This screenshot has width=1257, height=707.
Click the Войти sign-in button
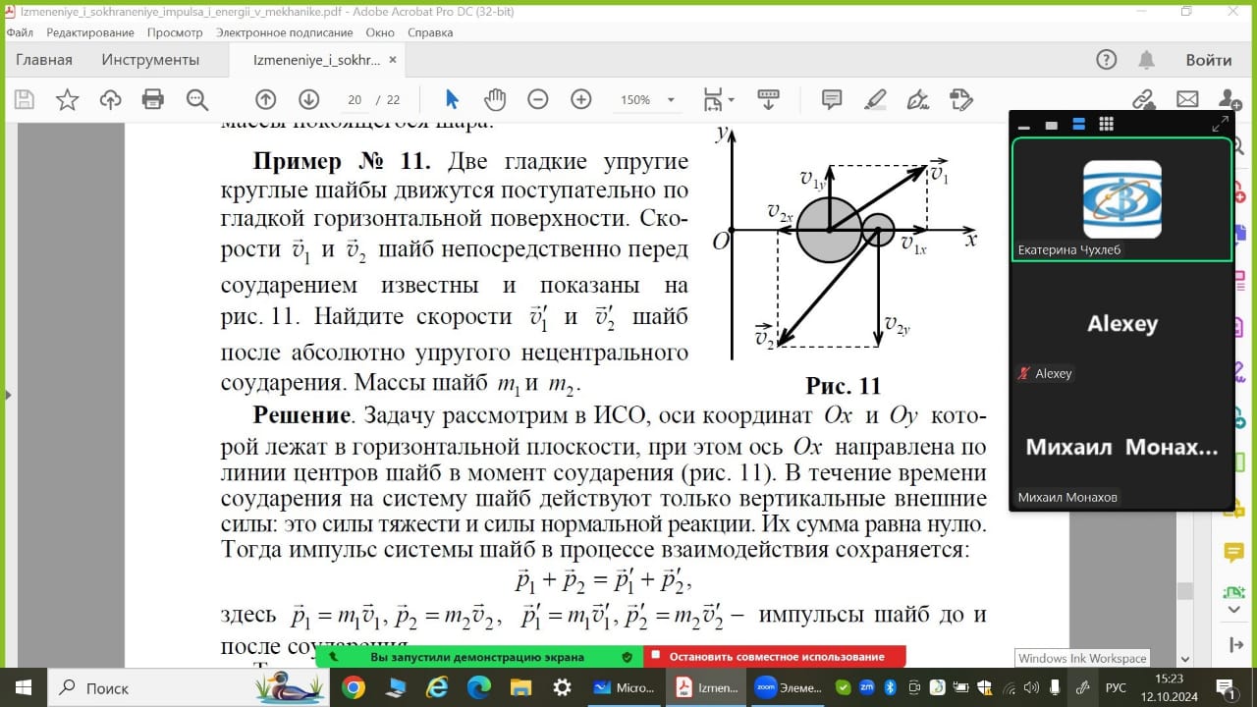point(1208,60)
